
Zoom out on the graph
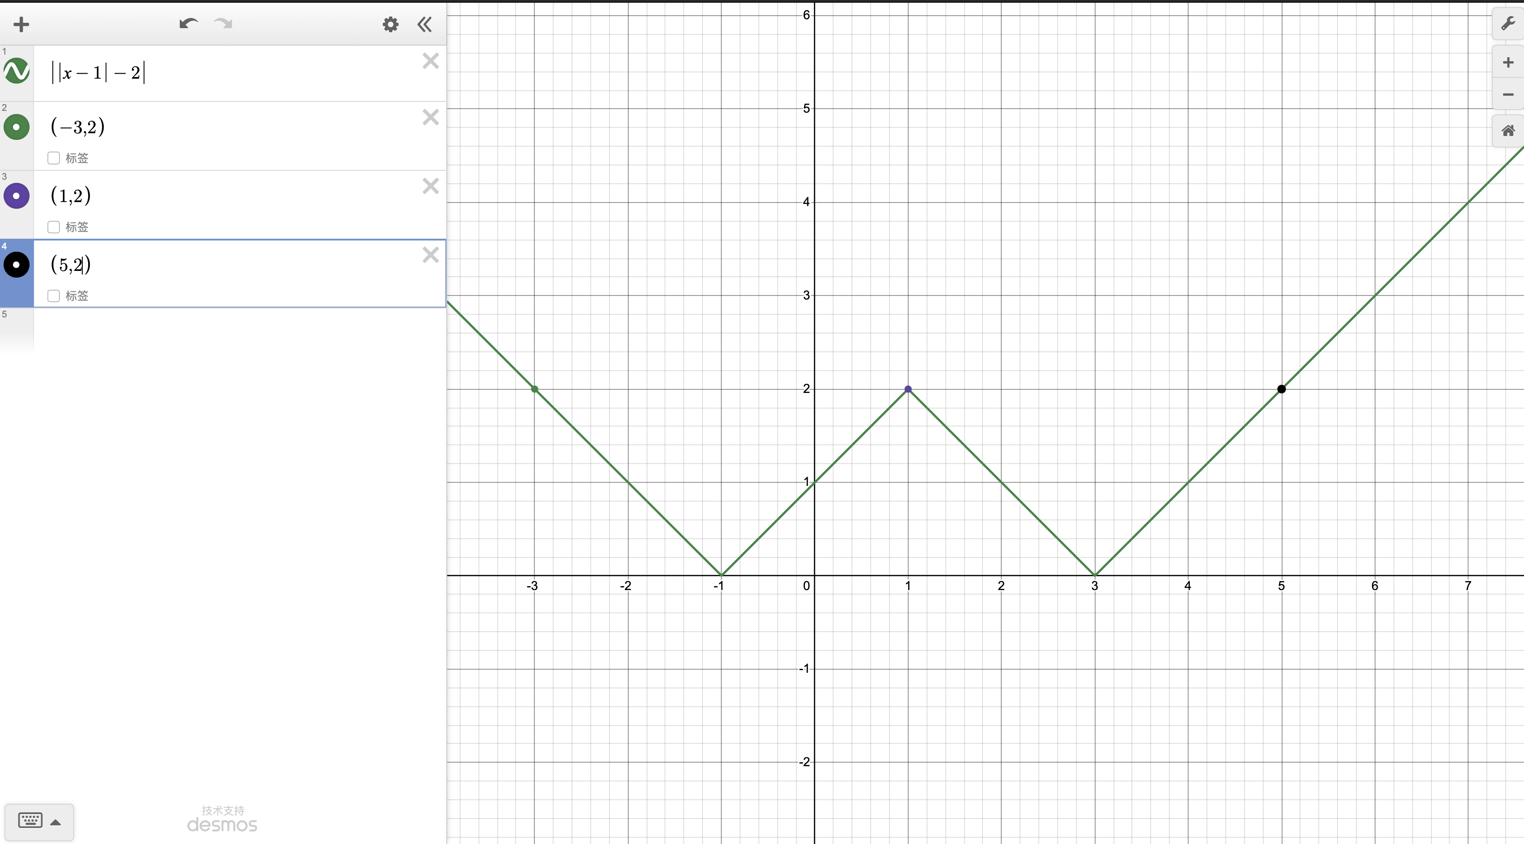pyautogui.click(x=1507, y=95)
